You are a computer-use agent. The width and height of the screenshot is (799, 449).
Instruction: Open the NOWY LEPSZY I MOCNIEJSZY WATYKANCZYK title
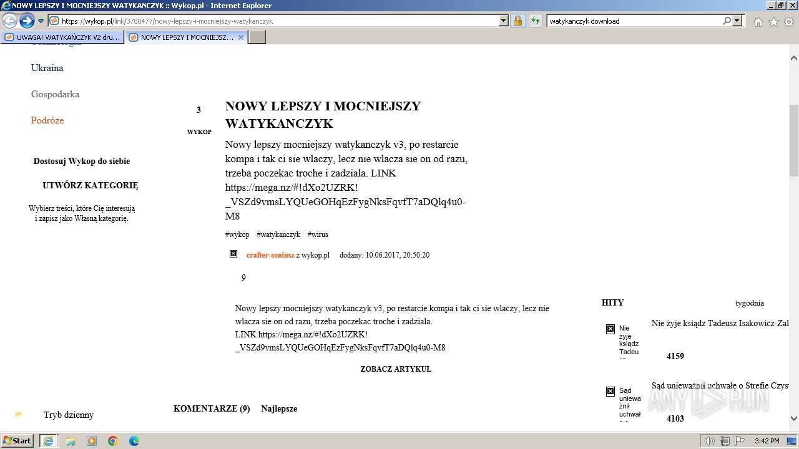(x=323, y=115)
